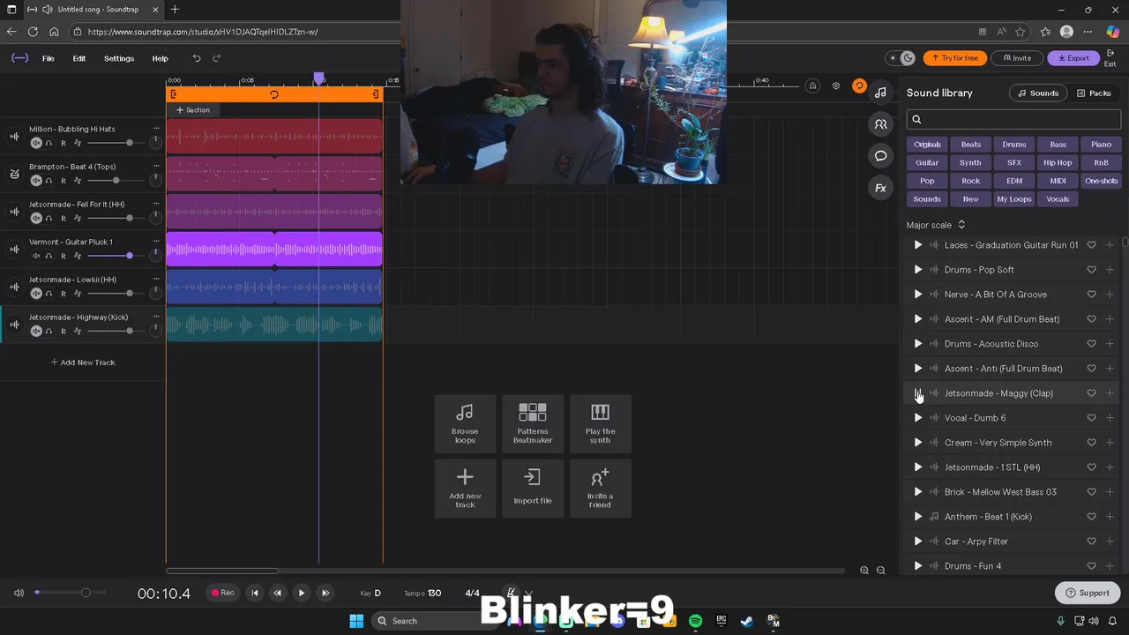Toggle the orange cycle loop button
The width and height of the screenshot is (1129, 635).
click(x=859, y=86)
